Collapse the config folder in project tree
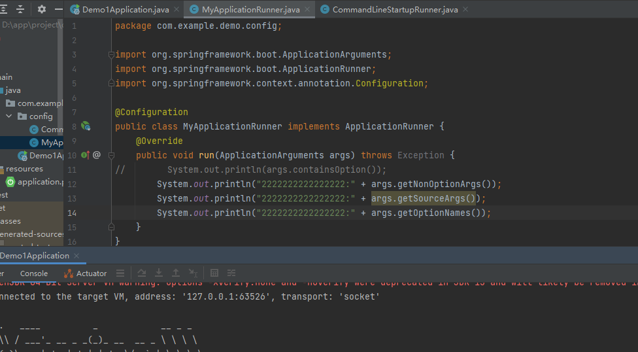Viewport: 638px width, 352px height. 9,116
